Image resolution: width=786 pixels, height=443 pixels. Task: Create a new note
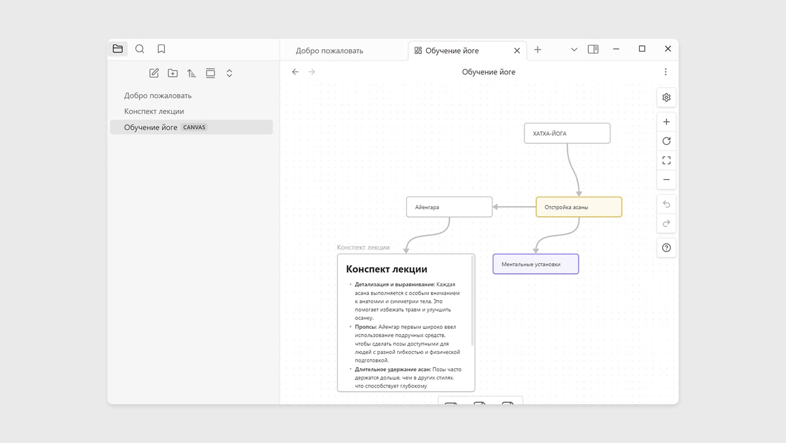tap(154, 73)
